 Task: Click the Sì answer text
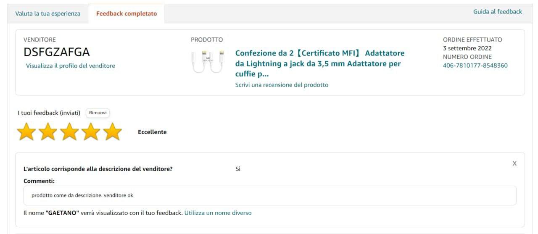[x=238, y=169]
